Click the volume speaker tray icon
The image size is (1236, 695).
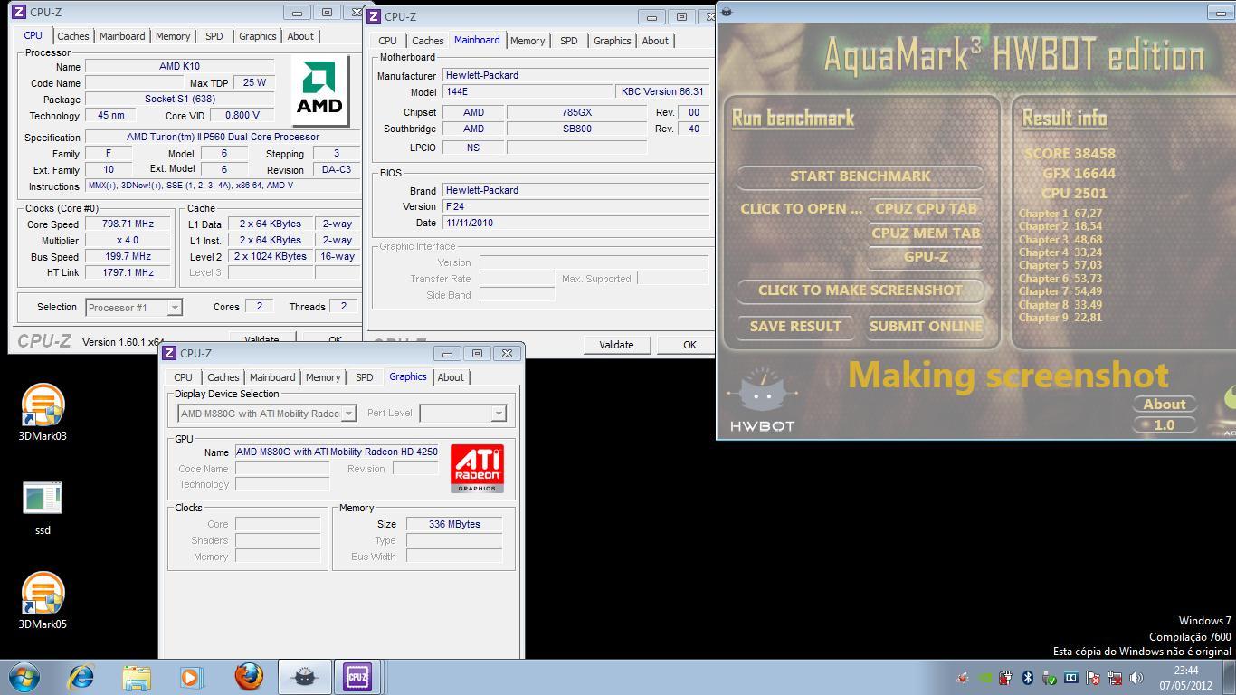[1136, 677]
